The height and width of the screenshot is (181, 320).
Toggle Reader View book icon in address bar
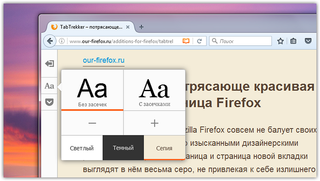click(186, 41)
